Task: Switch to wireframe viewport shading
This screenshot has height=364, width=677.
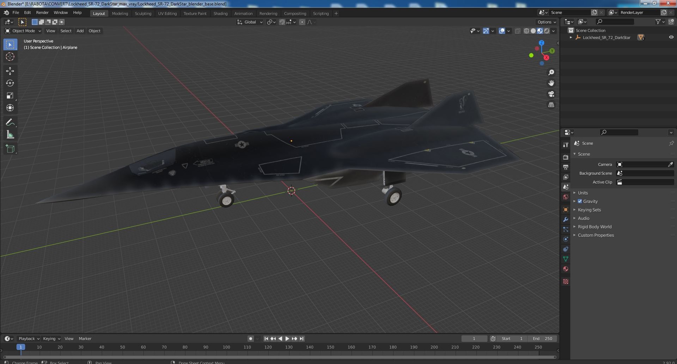Action: point(526,31)
